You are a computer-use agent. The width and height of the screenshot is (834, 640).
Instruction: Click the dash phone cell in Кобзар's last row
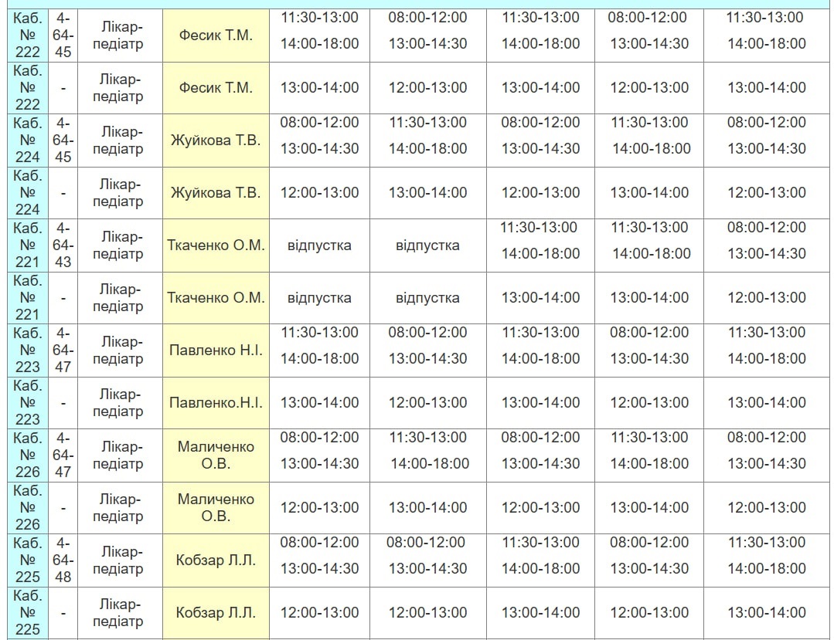(x=63, y=613)
